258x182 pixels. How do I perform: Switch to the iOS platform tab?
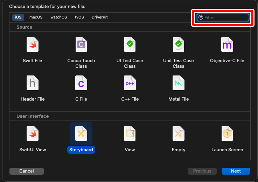[18, 17]
